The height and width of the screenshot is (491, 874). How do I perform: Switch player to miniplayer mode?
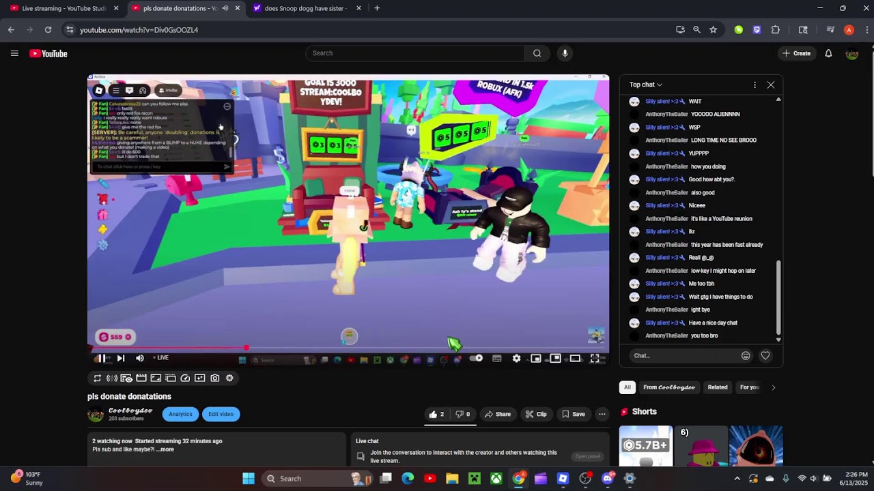[x=536, y=358]
